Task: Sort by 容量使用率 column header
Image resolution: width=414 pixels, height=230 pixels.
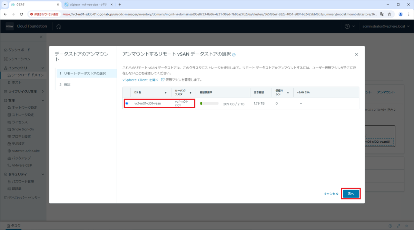Action: coord(206,92)
